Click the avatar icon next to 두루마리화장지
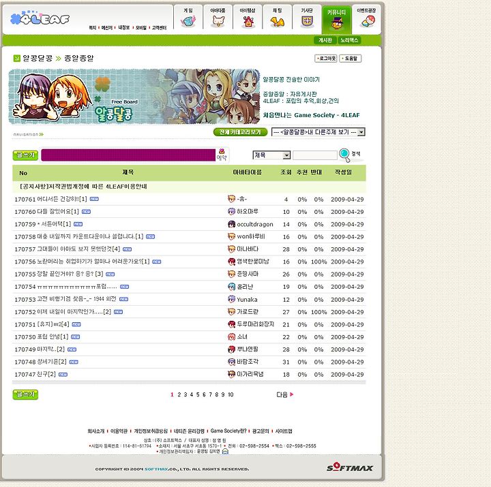 [231, 324]
